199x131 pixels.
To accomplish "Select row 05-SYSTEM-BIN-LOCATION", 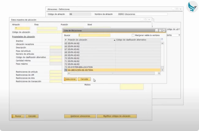I will [x=112, y=67].
